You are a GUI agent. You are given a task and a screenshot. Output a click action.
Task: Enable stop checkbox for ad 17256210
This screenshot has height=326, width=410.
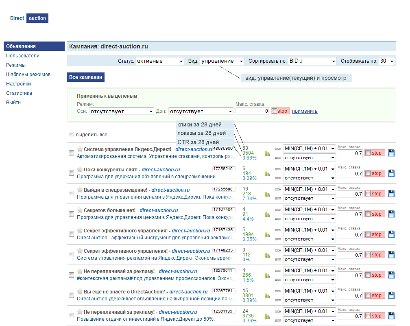click(x=368, y=173)
